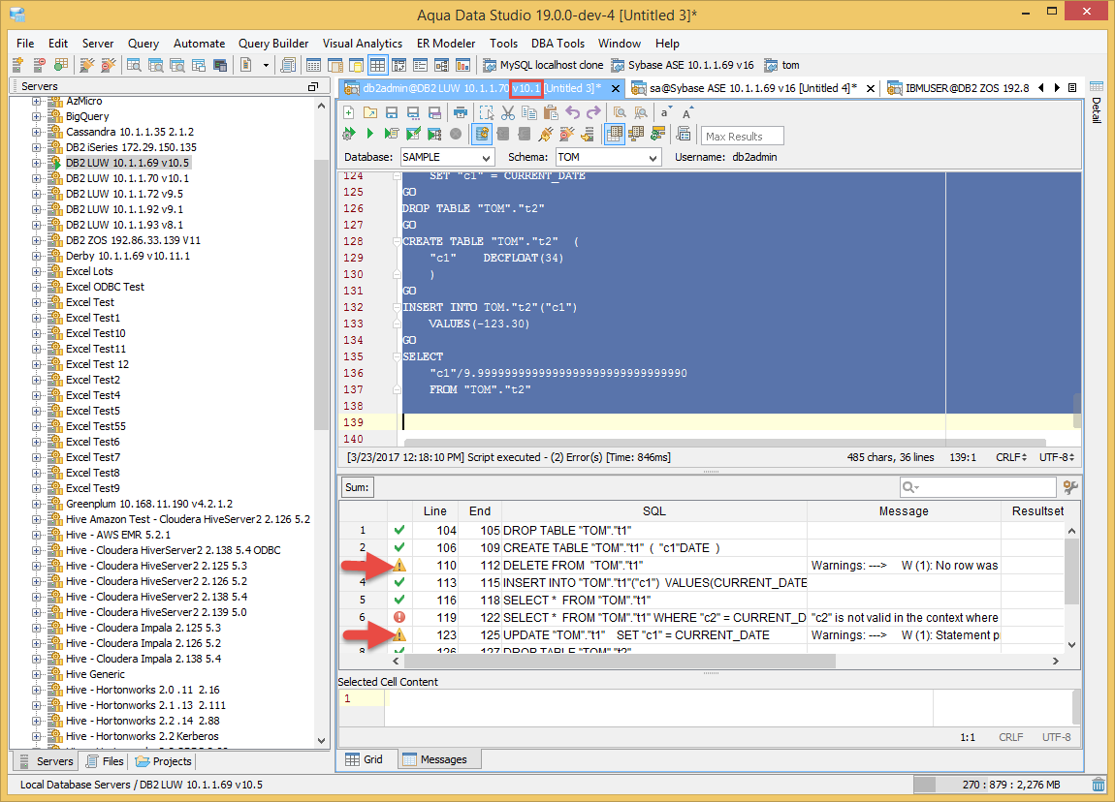Expand the Cassandra 10.1.1.35 2.1.2 node
This screenshot has height=802, width=1115.
coord(36,132)
